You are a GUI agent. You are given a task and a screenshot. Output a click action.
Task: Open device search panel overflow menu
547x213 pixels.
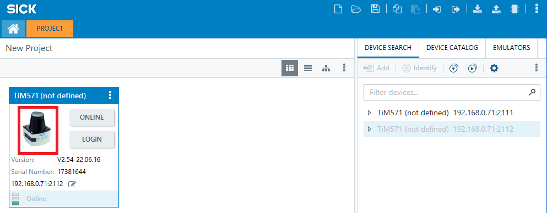click(537, 68)
